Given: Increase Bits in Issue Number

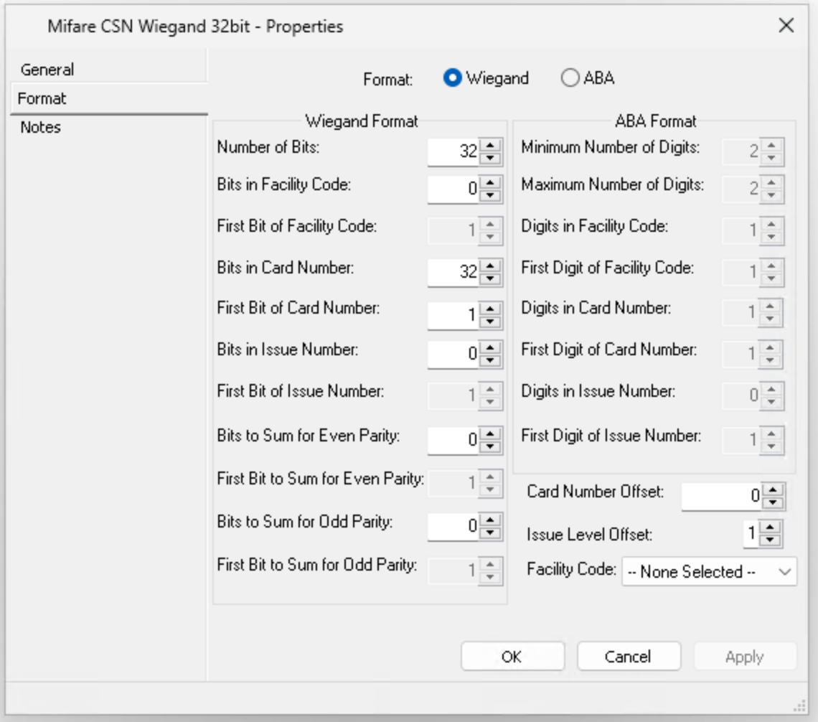Looking at the screenshot, I should pyautogui.click(x=490, y=348).
